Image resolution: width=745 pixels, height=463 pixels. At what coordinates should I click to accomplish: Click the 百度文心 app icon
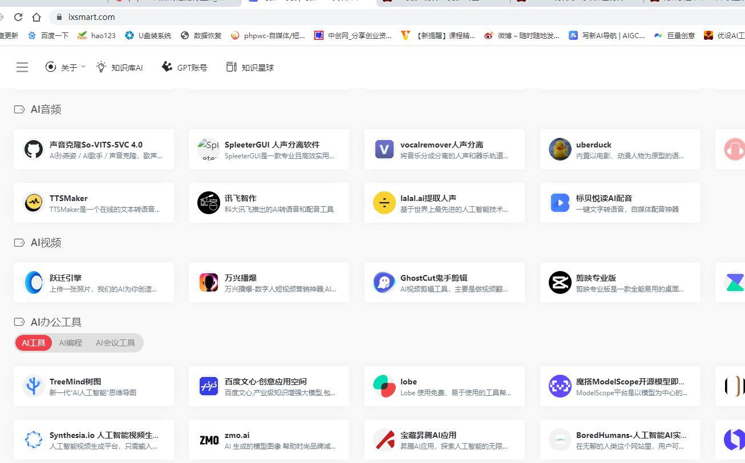[209, 386]
